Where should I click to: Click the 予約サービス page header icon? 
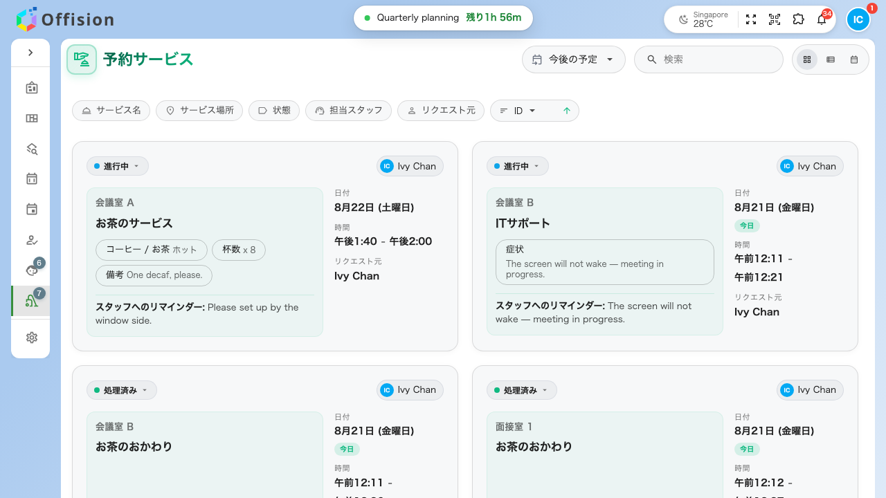click(82, 59)
